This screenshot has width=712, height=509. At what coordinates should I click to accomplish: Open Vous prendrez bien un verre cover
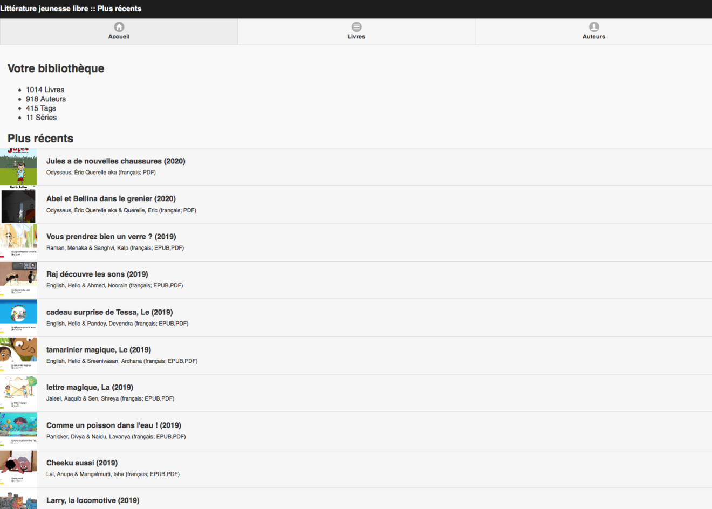pos(19,243)
